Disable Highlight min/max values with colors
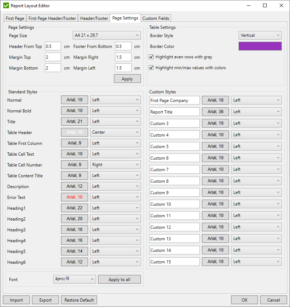Image resolution: width=290 pixels, height=307 pixels. point(152,68)
